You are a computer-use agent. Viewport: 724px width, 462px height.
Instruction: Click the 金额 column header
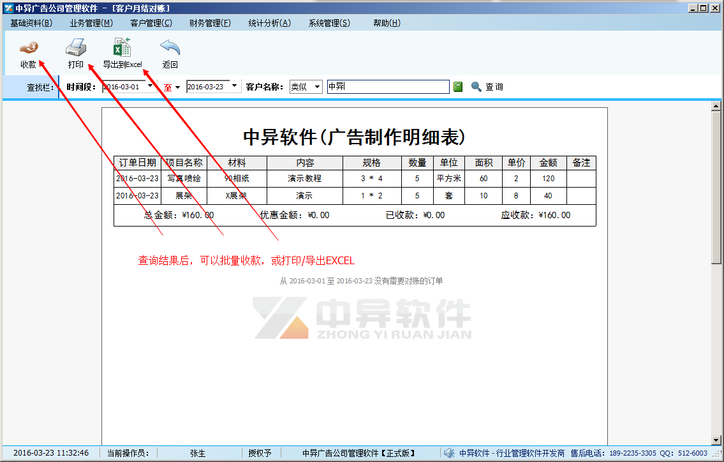point(549,163)
